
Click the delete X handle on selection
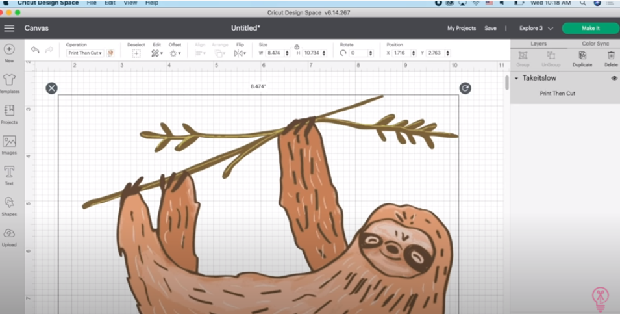pyautogui.click(x=51, y=88)
